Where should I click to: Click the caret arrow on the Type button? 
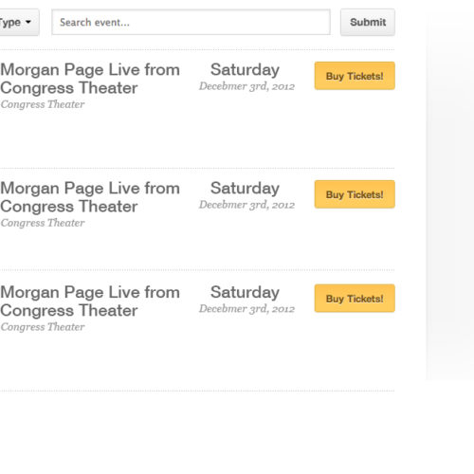pos(28,22)
